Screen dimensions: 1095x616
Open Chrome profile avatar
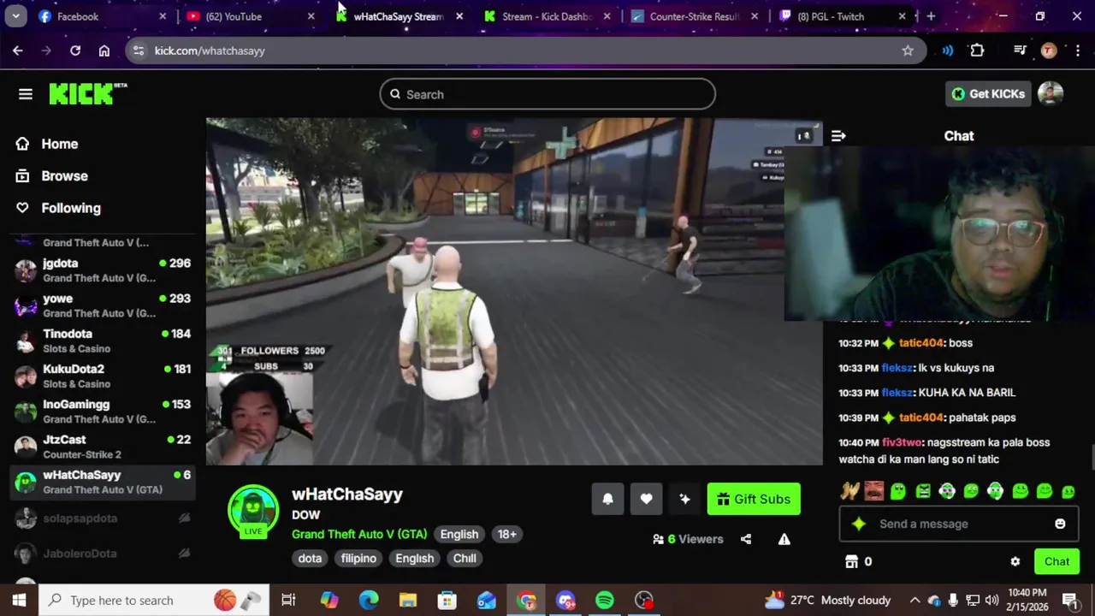[x=1049, y=50]
